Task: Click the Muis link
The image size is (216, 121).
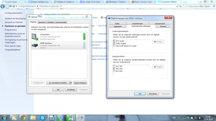Action: coord(95,18)
